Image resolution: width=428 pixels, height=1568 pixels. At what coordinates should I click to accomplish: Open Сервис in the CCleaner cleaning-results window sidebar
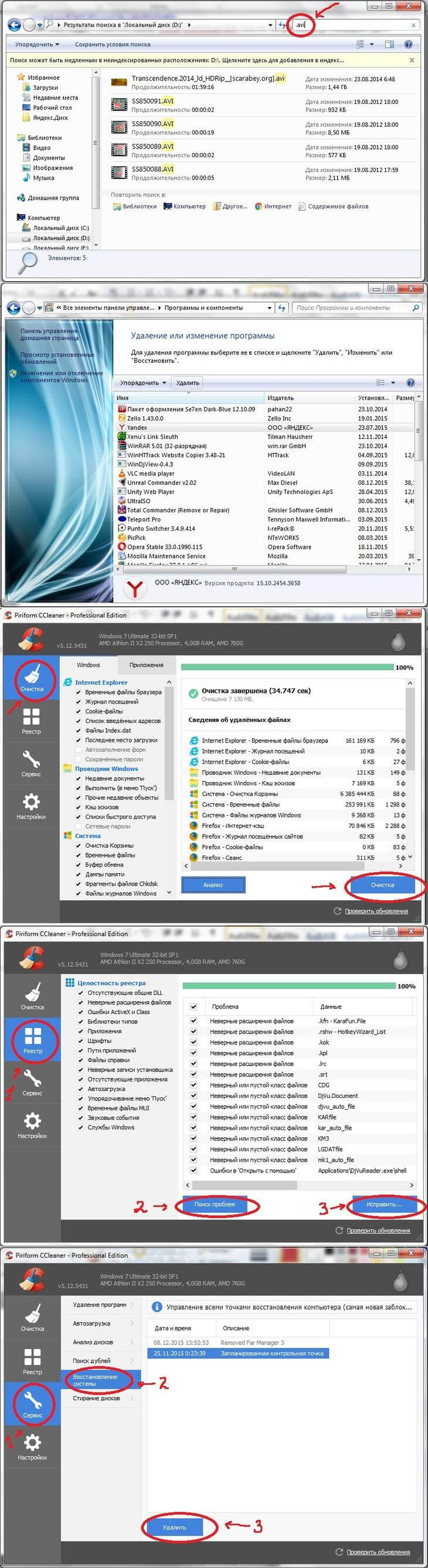pyautogui.click(x=31, y=763)
